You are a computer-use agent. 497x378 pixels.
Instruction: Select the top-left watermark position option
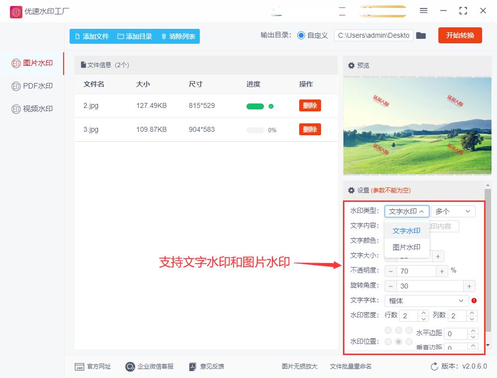pyautogui.click(x=388, y=330)
